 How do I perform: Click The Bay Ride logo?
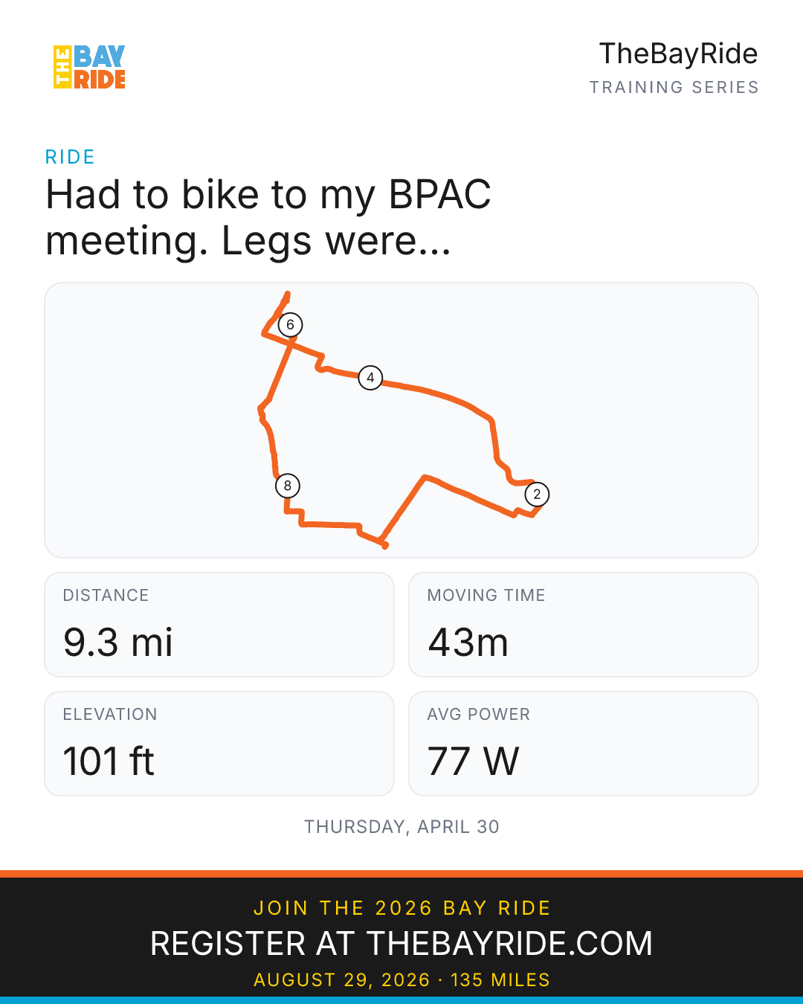89,67
